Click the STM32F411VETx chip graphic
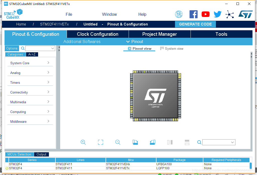This screenshot has width=257, height=175. tap(155, 96)
